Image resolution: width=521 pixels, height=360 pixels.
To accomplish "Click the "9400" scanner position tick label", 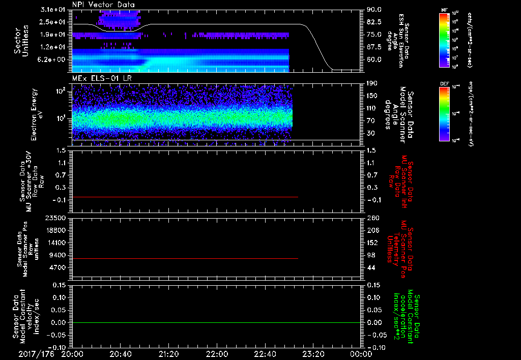I will click(59, 255).
